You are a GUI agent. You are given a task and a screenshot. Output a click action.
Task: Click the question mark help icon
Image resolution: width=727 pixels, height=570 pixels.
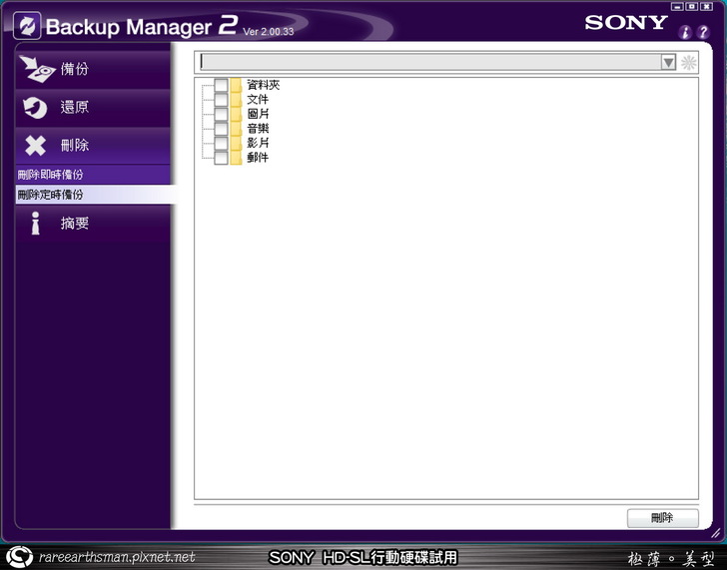tap(703, 32)
